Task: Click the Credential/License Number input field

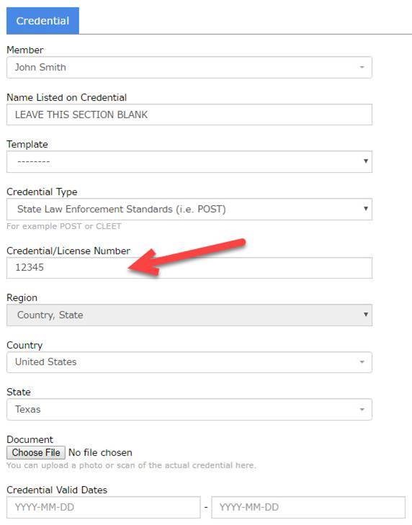Action: click(189, 268)
